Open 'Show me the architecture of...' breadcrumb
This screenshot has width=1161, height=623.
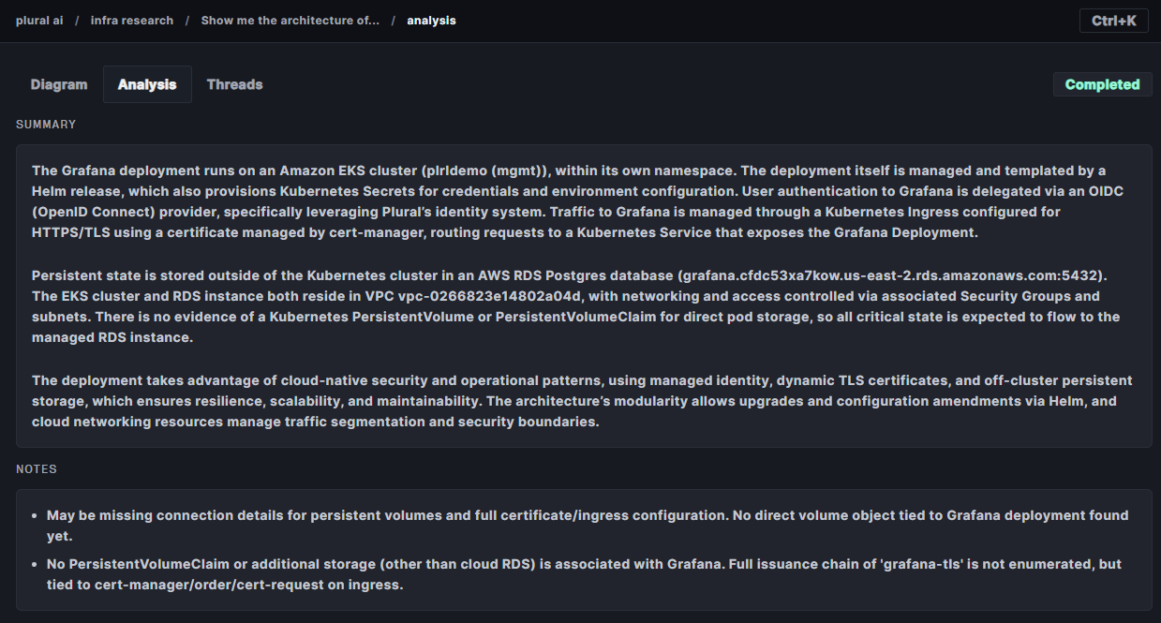point(290,20)
